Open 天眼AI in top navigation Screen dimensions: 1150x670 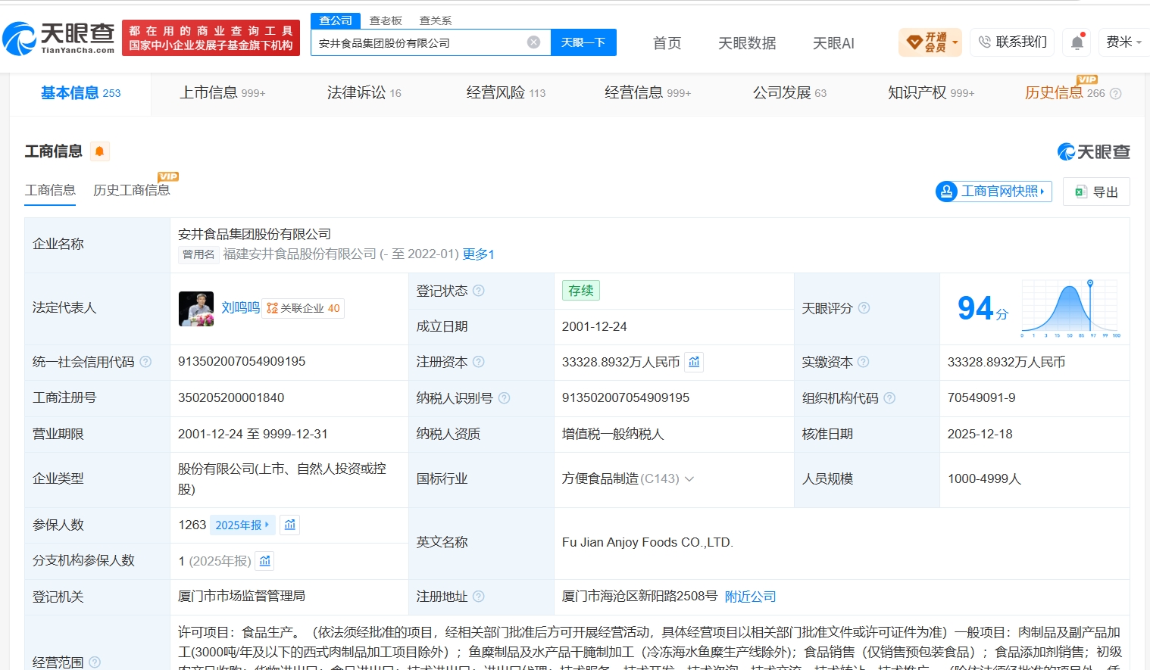tap(833, 43)
